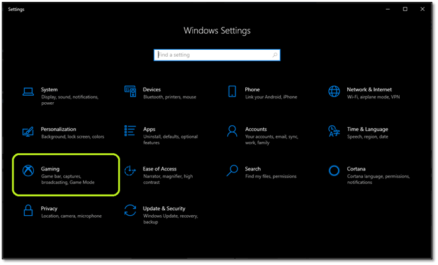The height and width of the screenshot is (265, 438).
Task: Open the Accounts title
Action: tap(256, 129)
